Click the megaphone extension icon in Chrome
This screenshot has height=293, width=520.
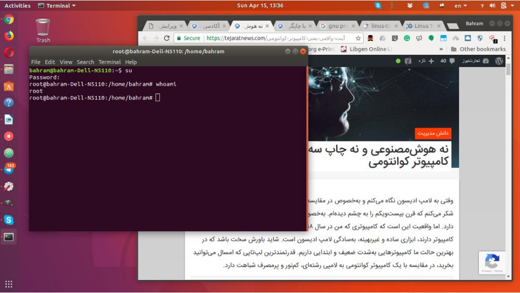tap(419, 38)
